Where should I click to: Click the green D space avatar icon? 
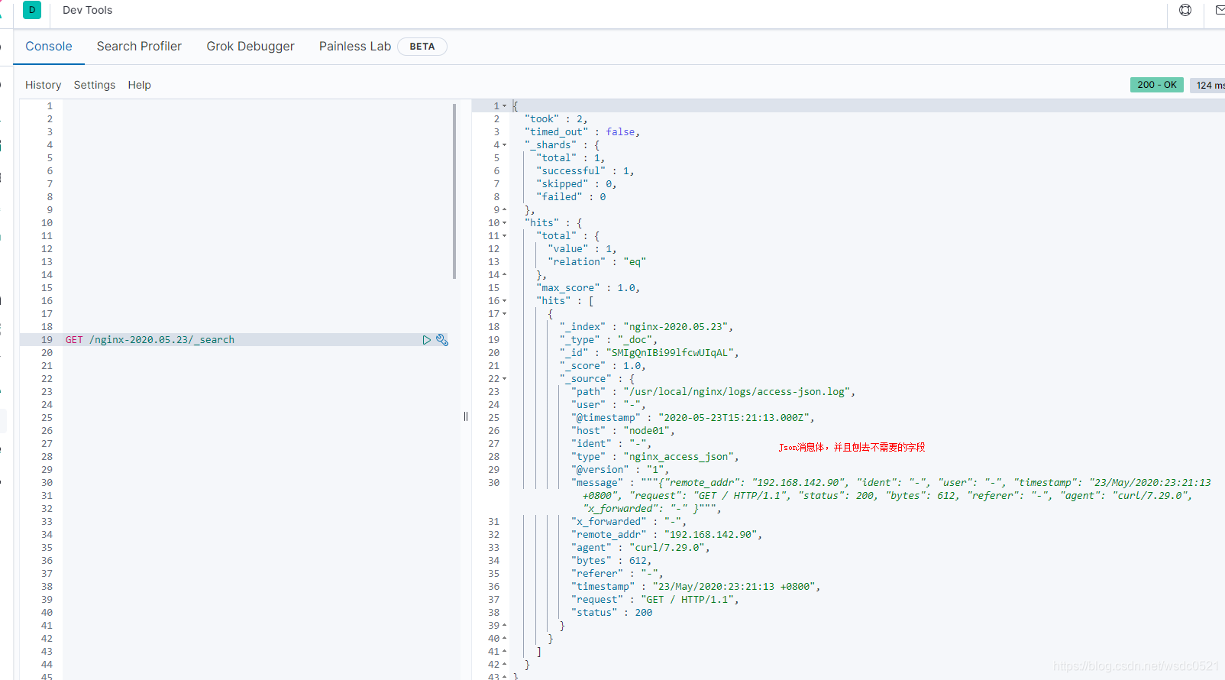pyautogui.click(x=32, y=10)
